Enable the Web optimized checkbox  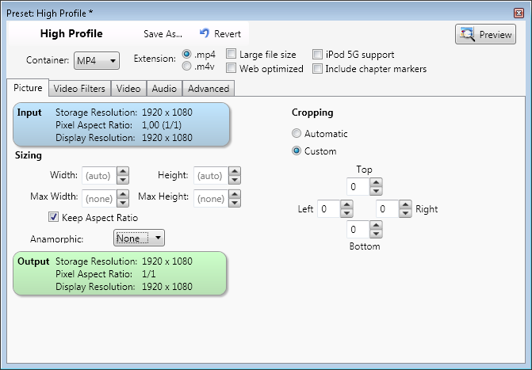pos(231,68)
